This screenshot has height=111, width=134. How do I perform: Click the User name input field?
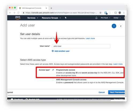(x=81, y=46)
